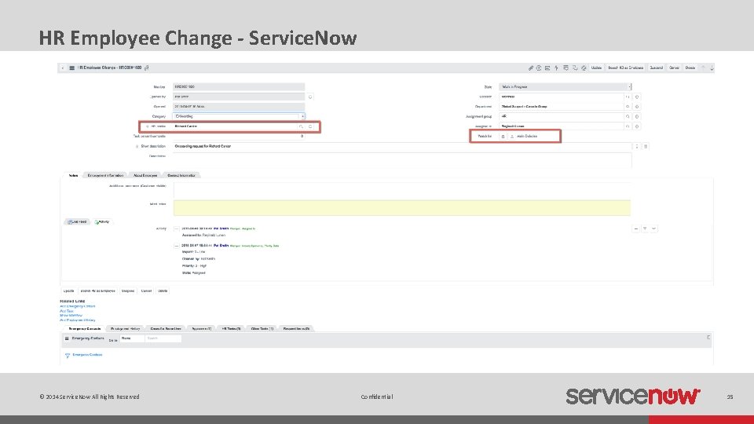
Task: Click lookup magnifier in the Richard Cantor field
Action: point(301,126)
